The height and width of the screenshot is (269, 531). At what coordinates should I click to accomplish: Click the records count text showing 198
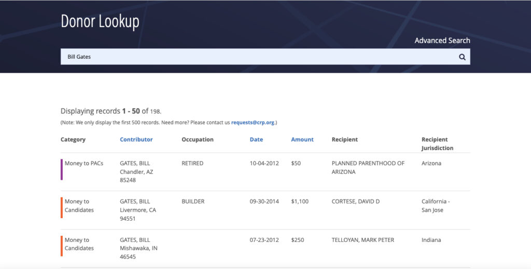[111, 111]
